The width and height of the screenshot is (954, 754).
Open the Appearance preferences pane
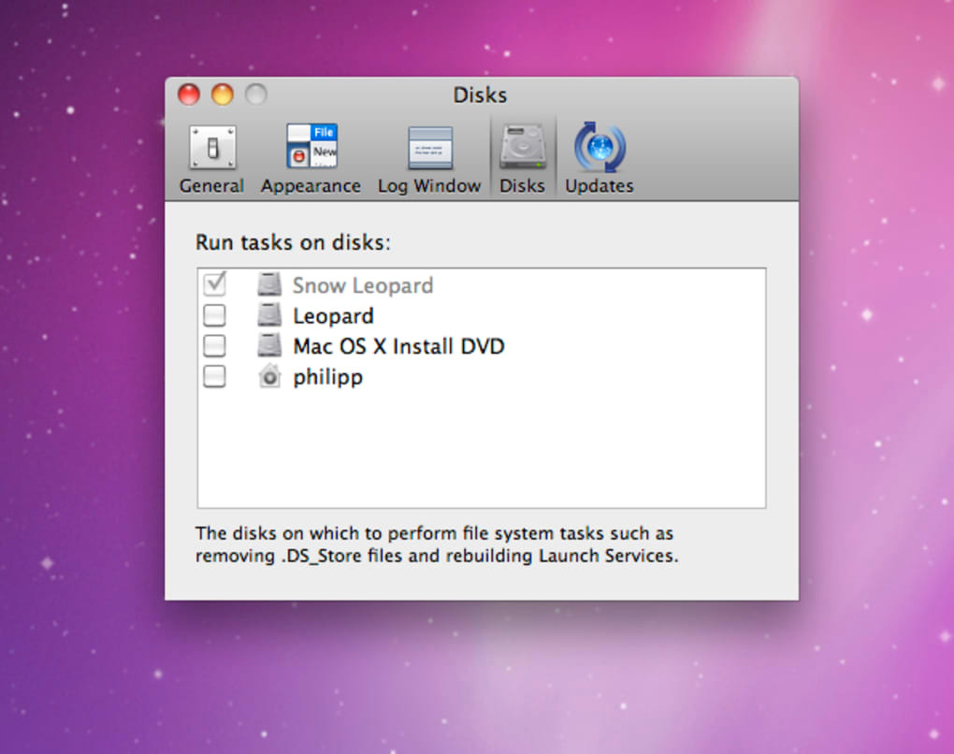coord(311,159)
